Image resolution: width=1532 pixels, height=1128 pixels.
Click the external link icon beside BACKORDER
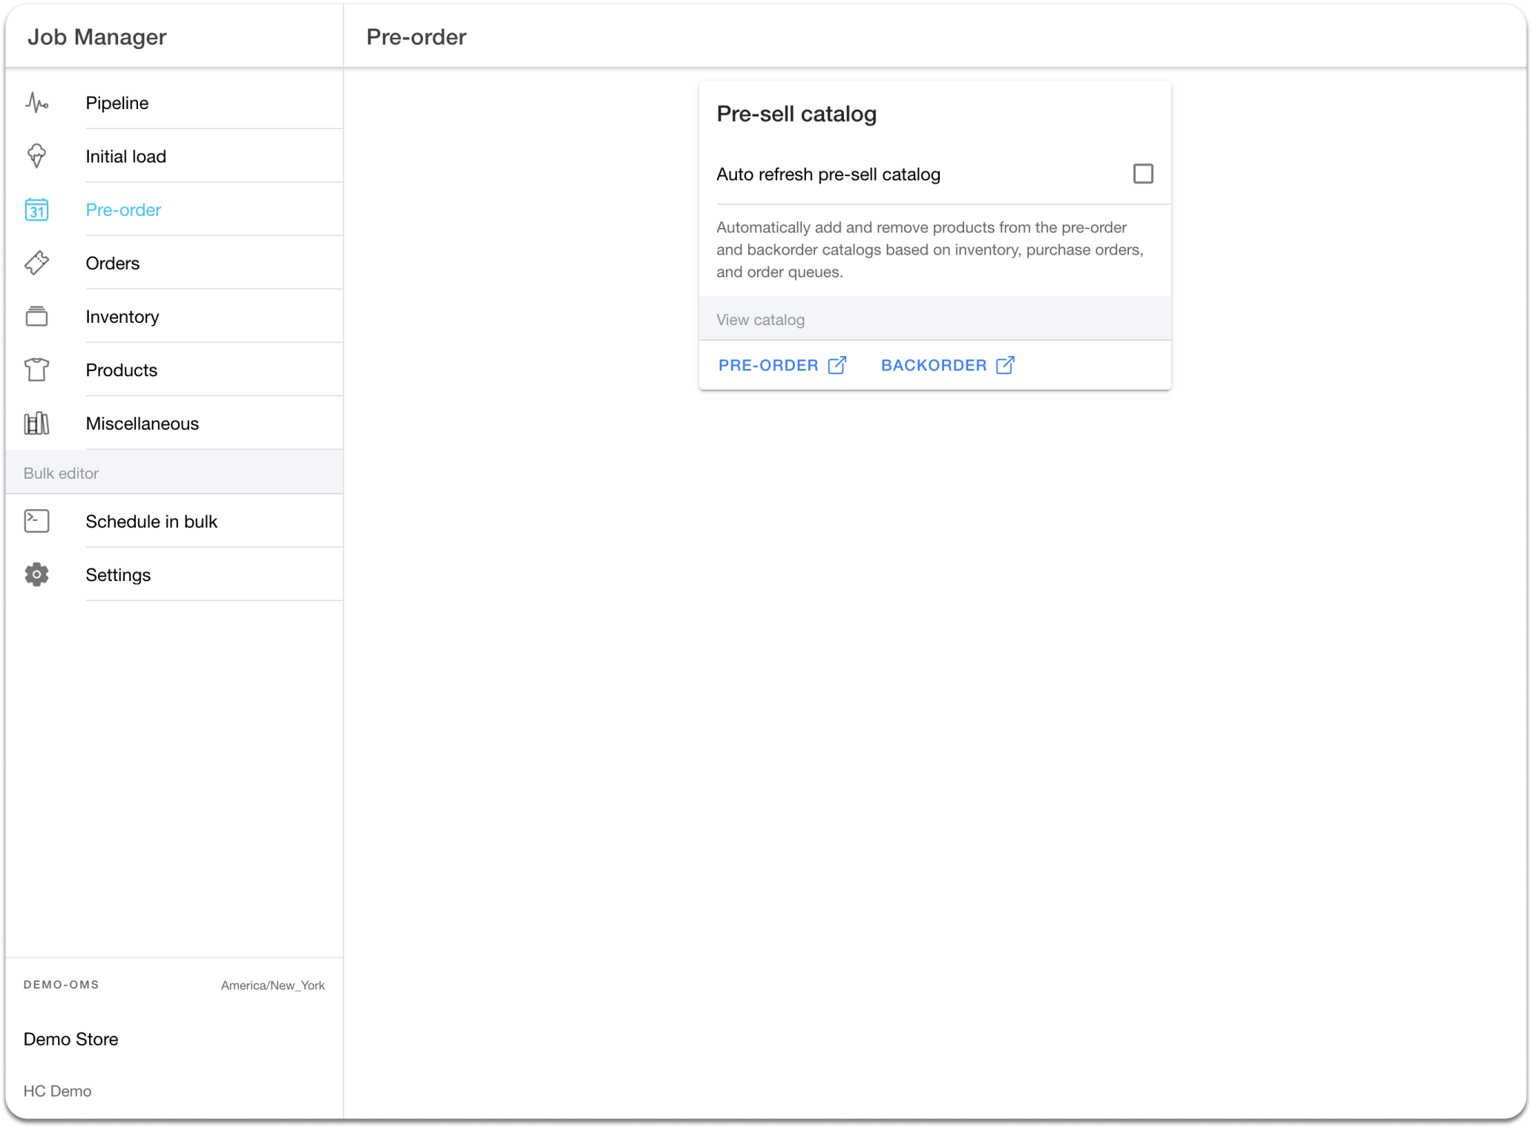coord(1005,365)
